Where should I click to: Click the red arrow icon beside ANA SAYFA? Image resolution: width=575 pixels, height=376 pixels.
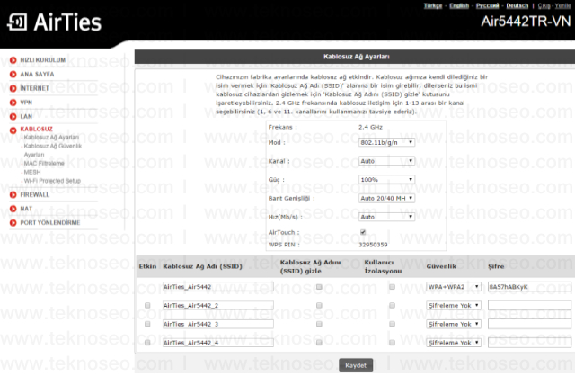[x=13, y=74]
